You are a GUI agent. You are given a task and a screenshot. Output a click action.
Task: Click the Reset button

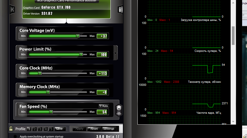[x=94, y=129]
